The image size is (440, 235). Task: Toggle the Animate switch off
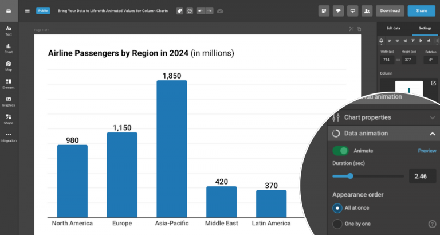pos(341,151)
